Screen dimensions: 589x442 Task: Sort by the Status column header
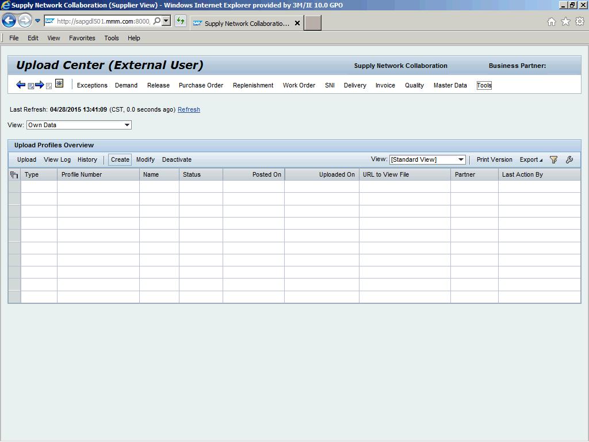tap(201, 175)
